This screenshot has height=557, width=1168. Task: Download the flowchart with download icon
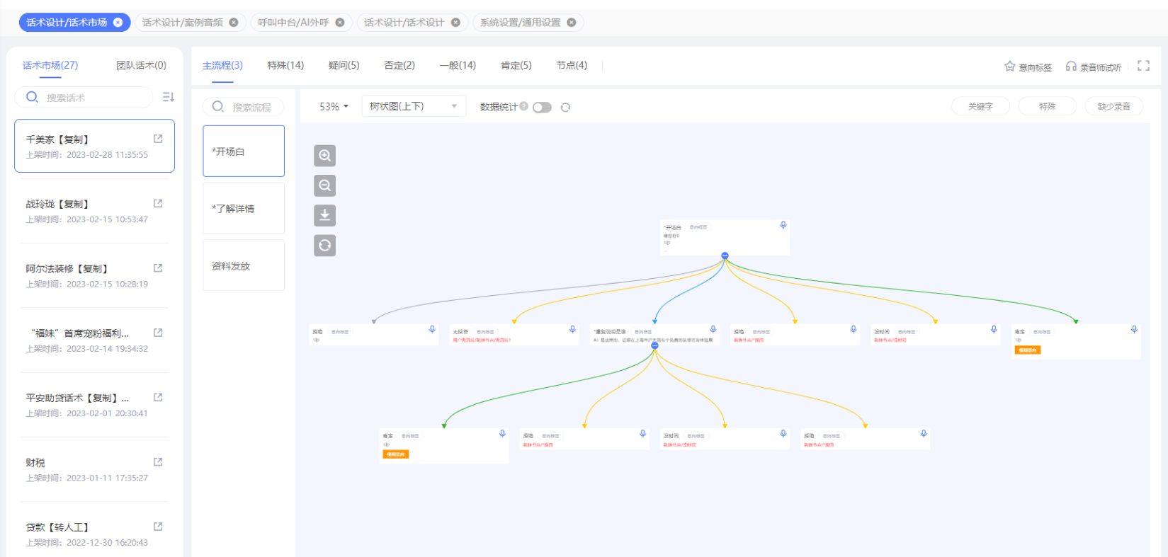pyautogui.click(x=324, y=215)
